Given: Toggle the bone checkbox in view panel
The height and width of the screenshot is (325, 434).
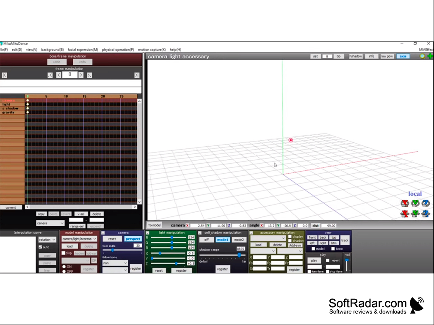Looking at the screenshot, I should [333, 249].
